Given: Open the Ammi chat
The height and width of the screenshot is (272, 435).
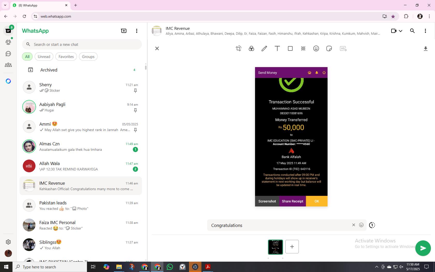Looking at the screenshot, I should coord(81,127).
